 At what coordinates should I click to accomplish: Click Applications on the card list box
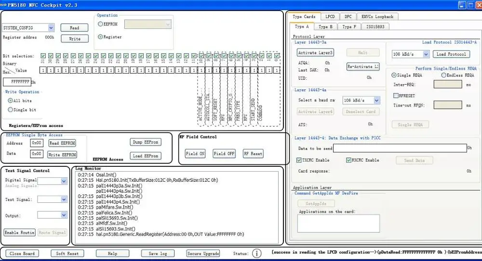click(x=338, y=224)
